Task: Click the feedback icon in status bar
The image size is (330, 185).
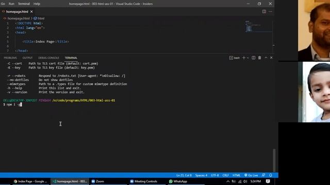Action: 263,175
